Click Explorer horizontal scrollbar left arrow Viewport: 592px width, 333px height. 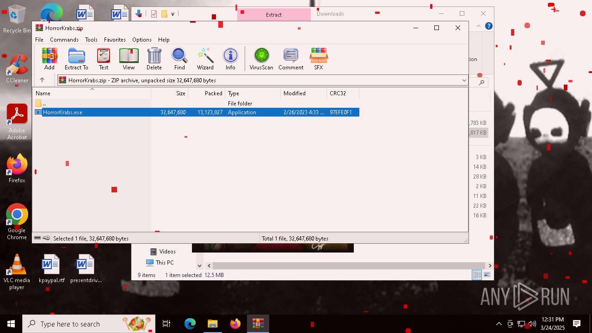click(209, 266)
